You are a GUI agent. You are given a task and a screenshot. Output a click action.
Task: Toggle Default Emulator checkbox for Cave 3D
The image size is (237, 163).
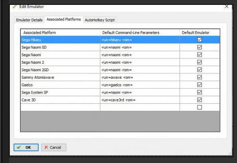[x=199, y=100]
